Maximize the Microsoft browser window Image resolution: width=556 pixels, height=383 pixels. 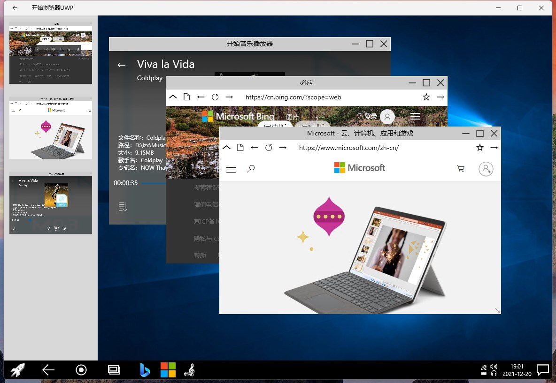[x=480, y=134]
